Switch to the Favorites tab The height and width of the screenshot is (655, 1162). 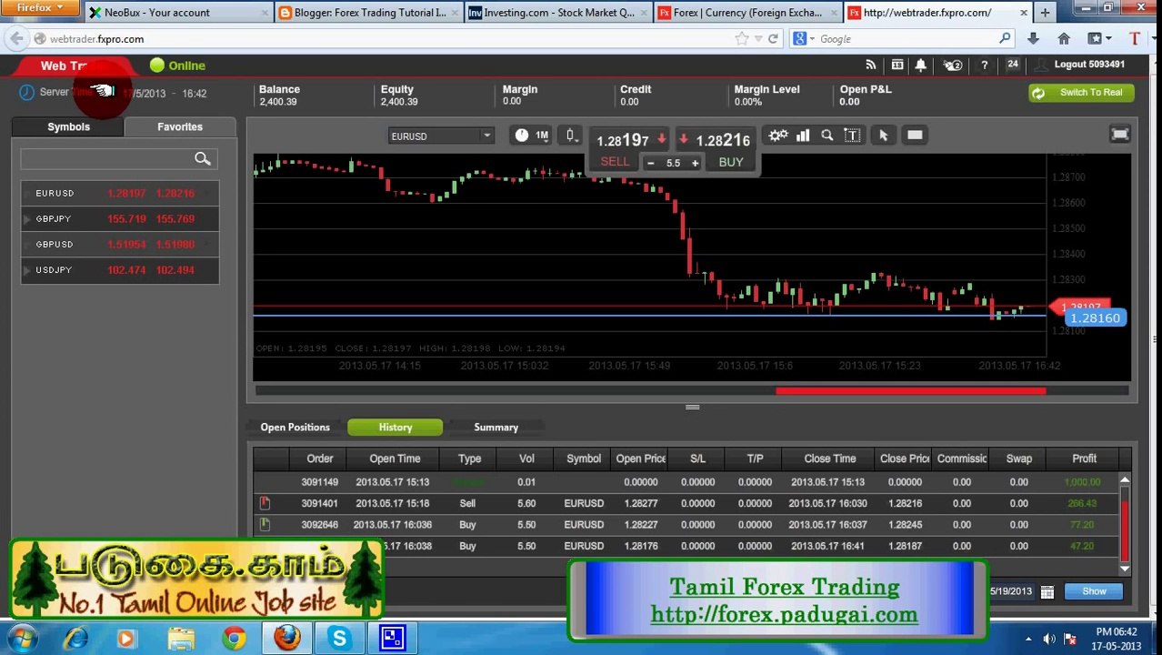[180, 127]
